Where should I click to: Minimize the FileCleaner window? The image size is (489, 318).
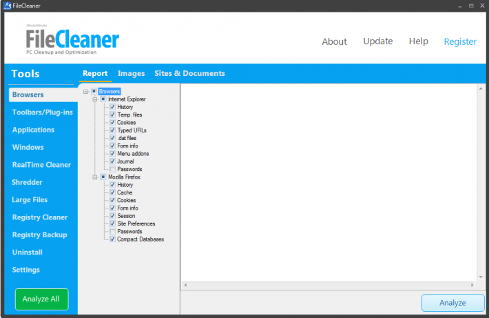point(460,6)
